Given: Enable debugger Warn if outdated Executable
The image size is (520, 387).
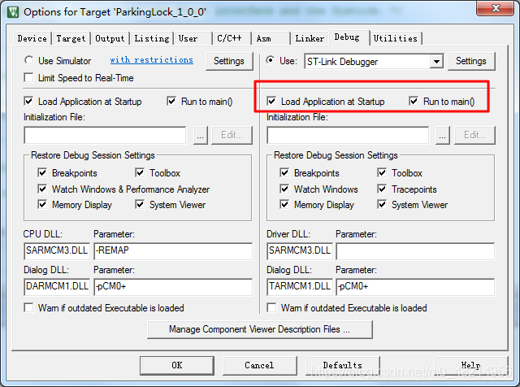Looking at the screenshot, I should pos(271,307).
